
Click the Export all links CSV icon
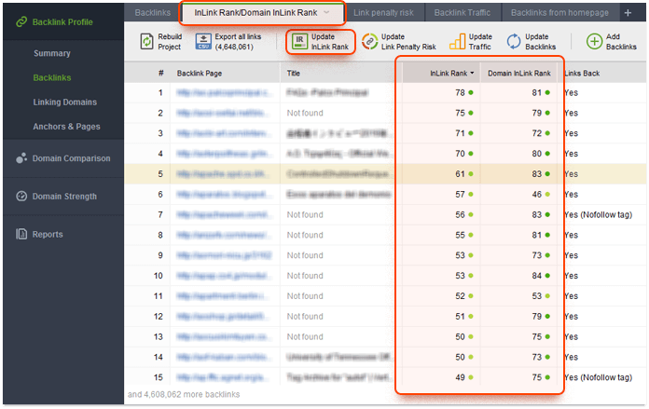[203, 42]
